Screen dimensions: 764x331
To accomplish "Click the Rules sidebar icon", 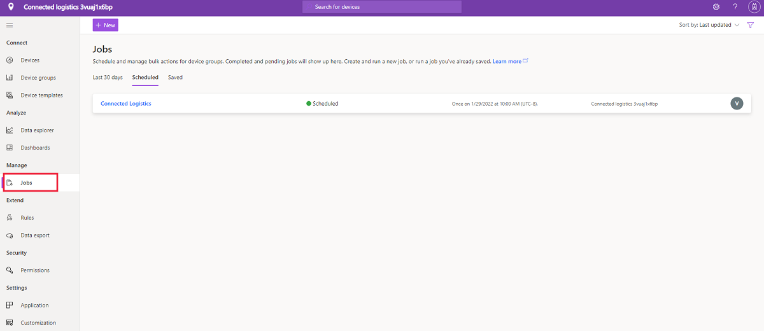I will coord(10,218).
